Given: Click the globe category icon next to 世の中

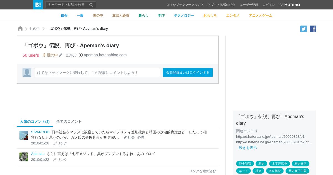Looking at the screenshot, I should coord(44,55).
